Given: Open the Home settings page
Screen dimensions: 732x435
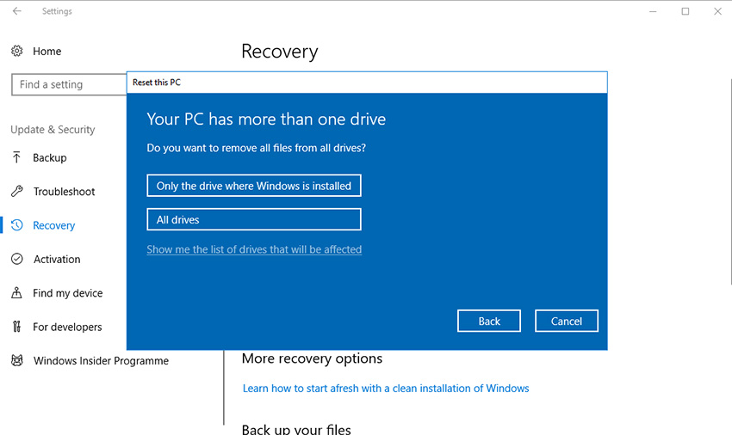Looking at the screenshot, I should (47, 52).
